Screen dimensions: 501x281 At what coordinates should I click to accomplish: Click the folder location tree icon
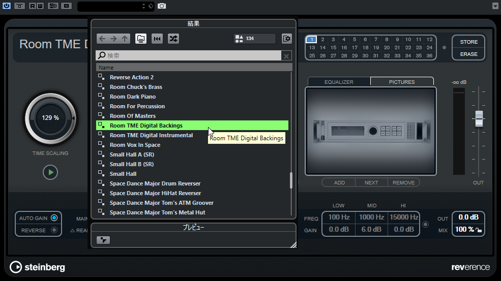[140, 39]
